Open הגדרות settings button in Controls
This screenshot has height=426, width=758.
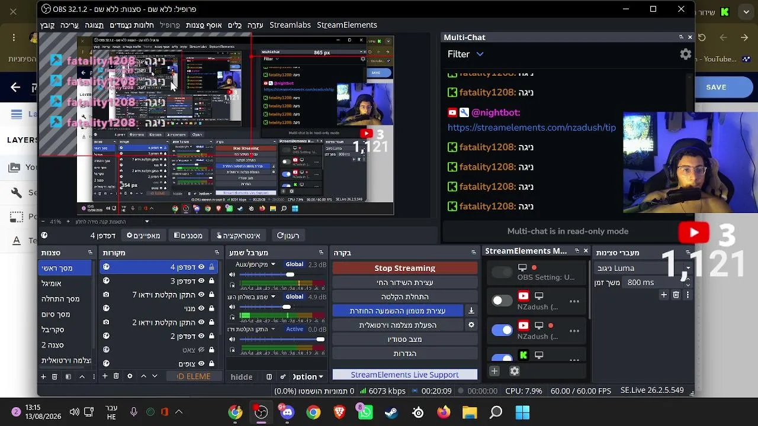click(405, 353)
